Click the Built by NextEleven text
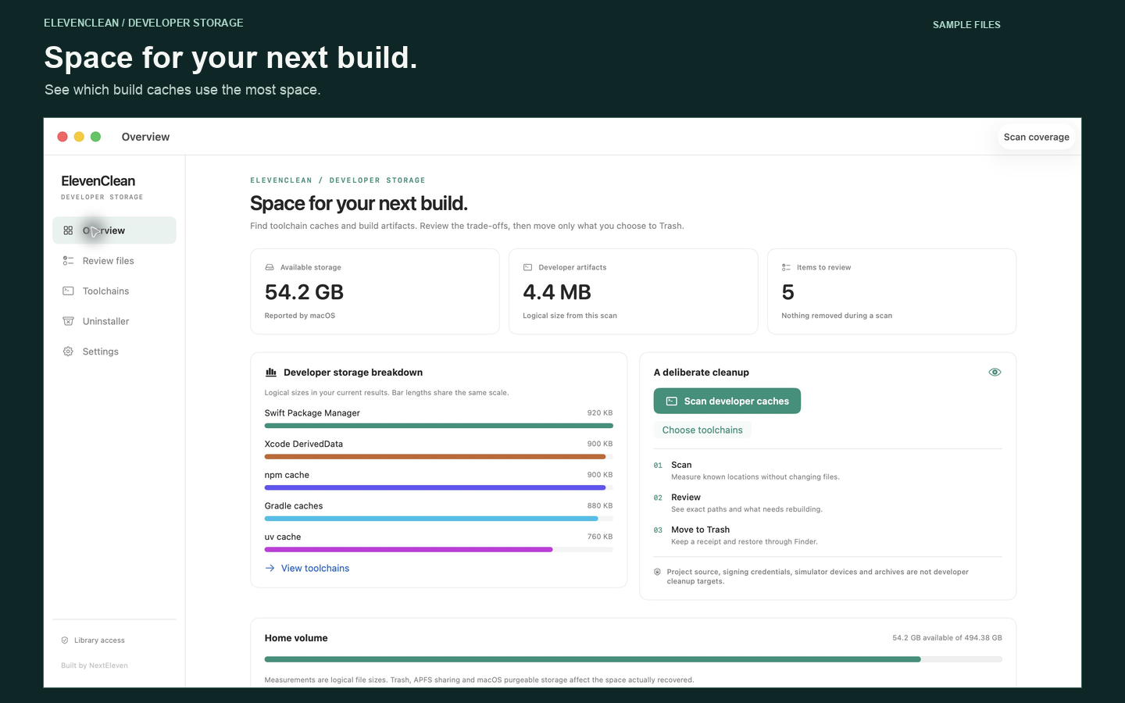 click(x=95, y=666)
